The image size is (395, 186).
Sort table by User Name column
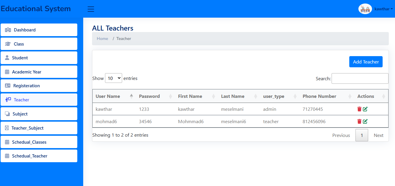click(108, 96)
